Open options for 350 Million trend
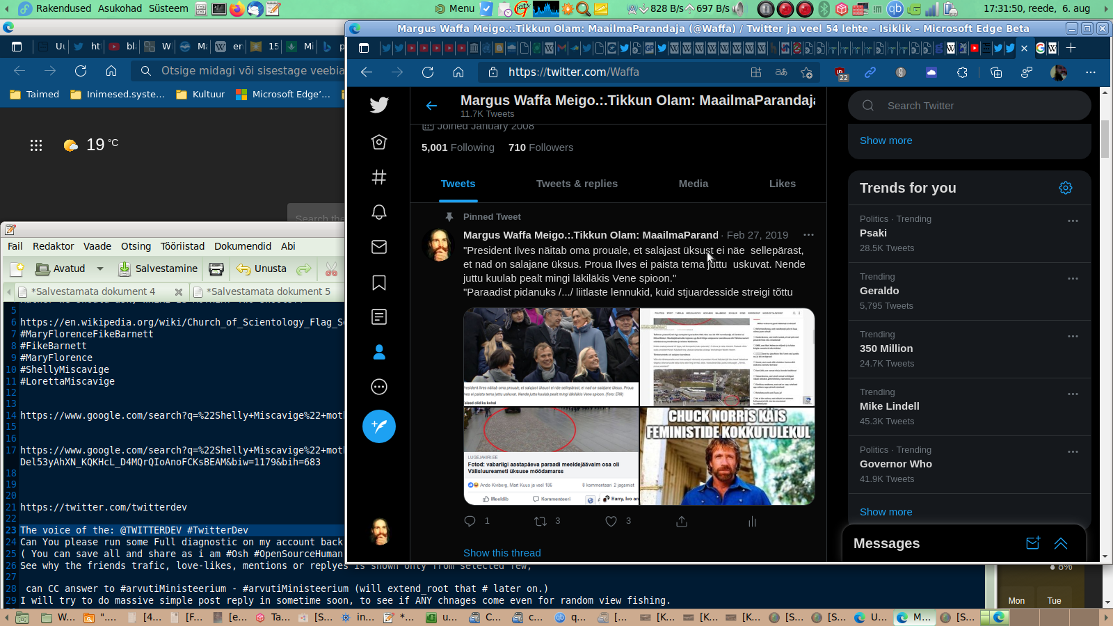Image resolution: width=1113 pixels, height=626 pixels. click(1073, 336)
